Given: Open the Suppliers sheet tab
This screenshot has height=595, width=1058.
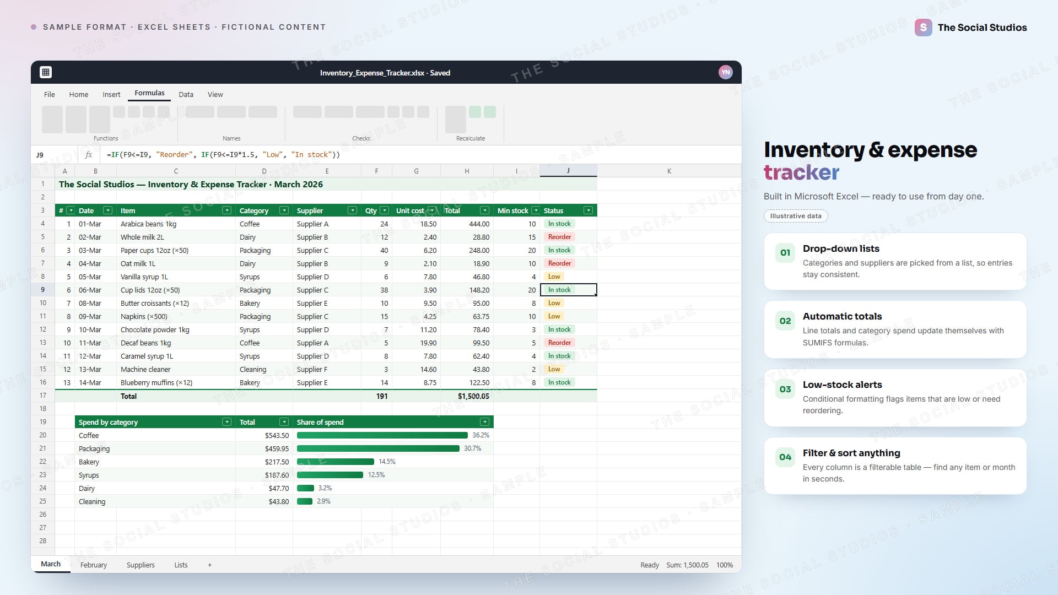Looking at the screenshot, I should pyautogui.click(x=141, y=565).
